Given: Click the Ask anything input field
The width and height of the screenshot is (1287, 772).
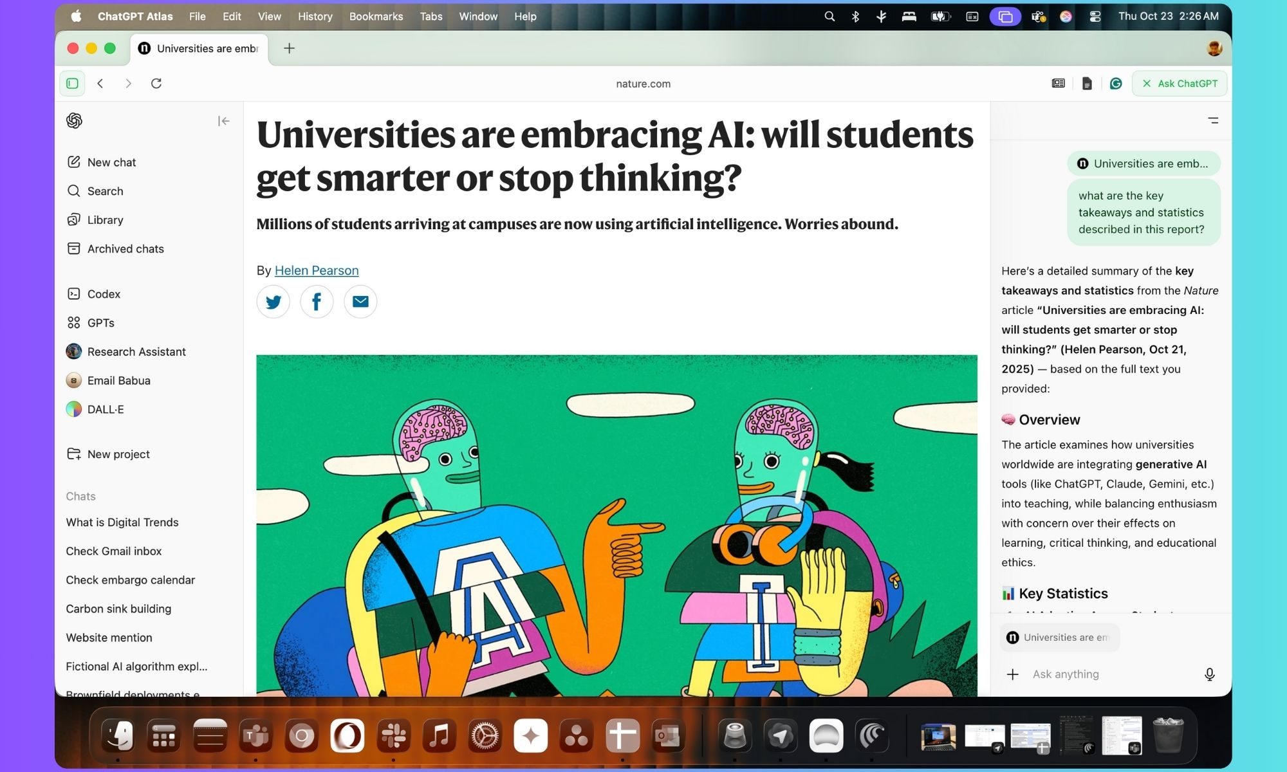Looking at the screenshot, I should [1112, 674].
